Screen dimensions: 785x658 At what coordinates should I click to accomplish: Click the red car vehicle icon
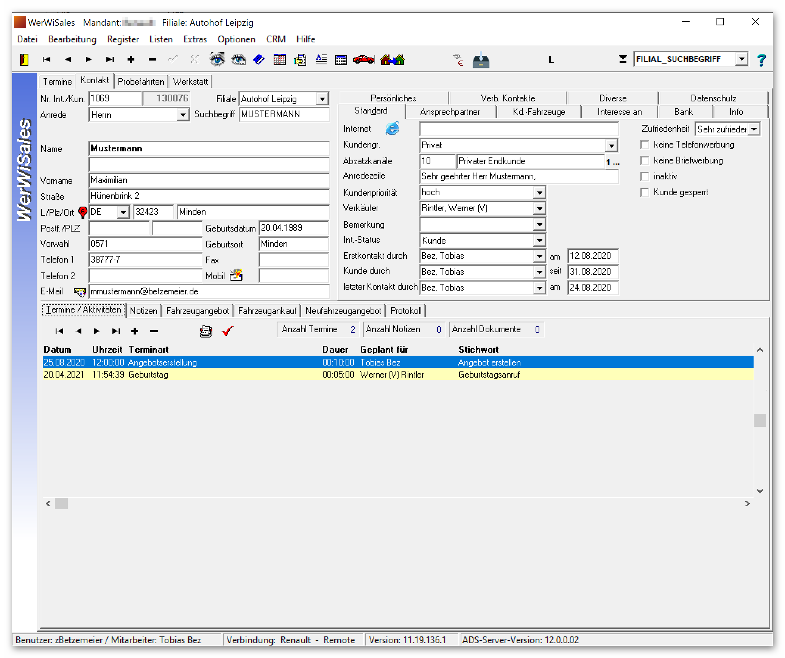364,59
